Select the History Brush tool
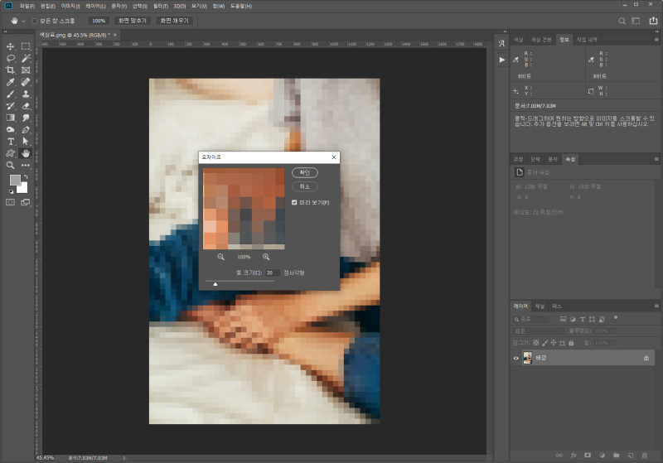The image size is (663, 463). point(11,106)
